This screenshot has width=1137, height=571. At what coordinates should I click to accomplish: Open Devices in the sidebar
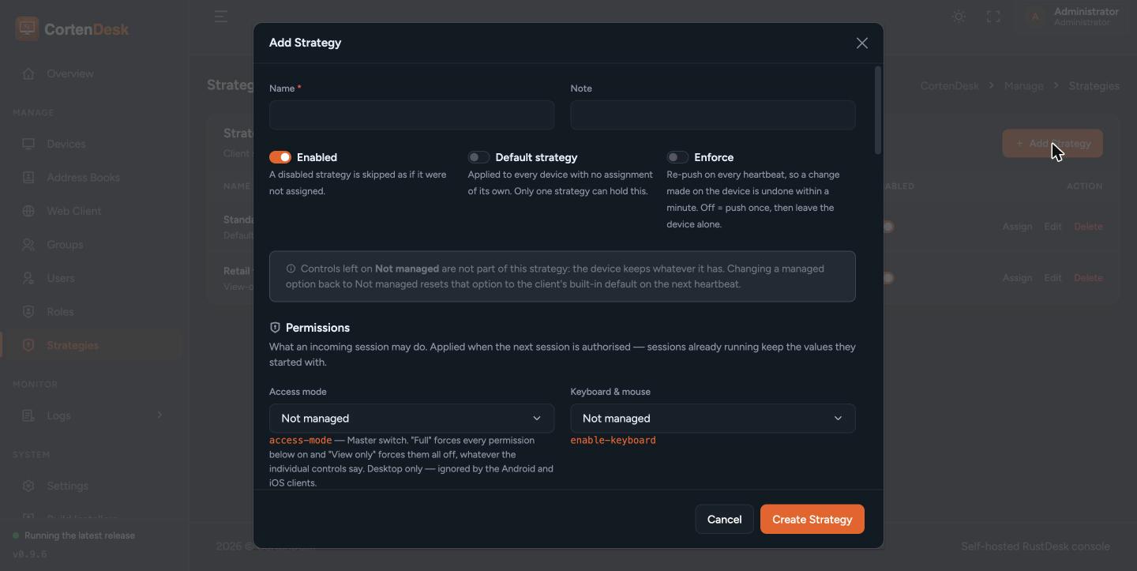92,144
